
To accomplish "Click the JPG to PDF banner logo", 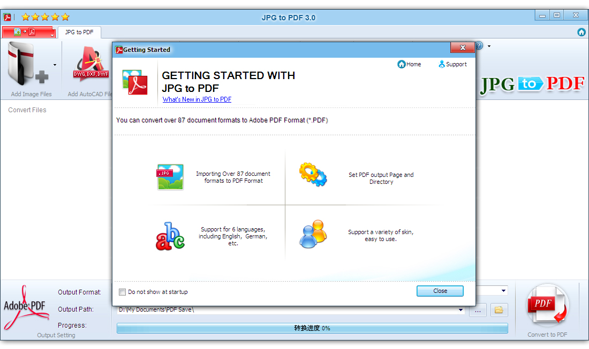I will 533,84.
